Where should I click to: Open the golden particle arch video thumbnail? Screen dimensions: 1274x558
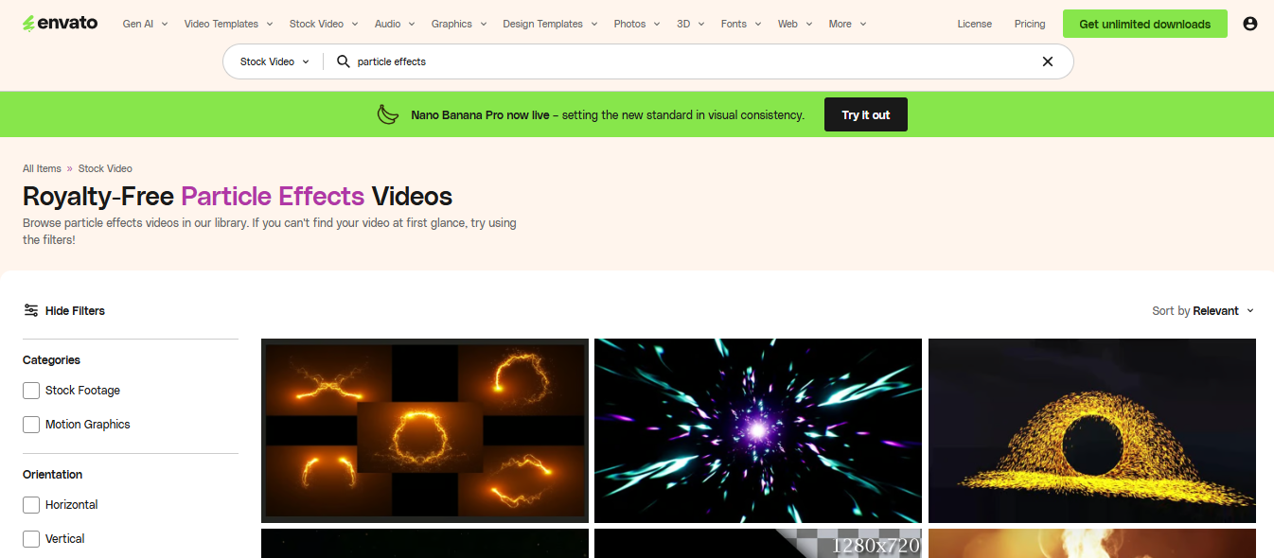[1092, 430]
